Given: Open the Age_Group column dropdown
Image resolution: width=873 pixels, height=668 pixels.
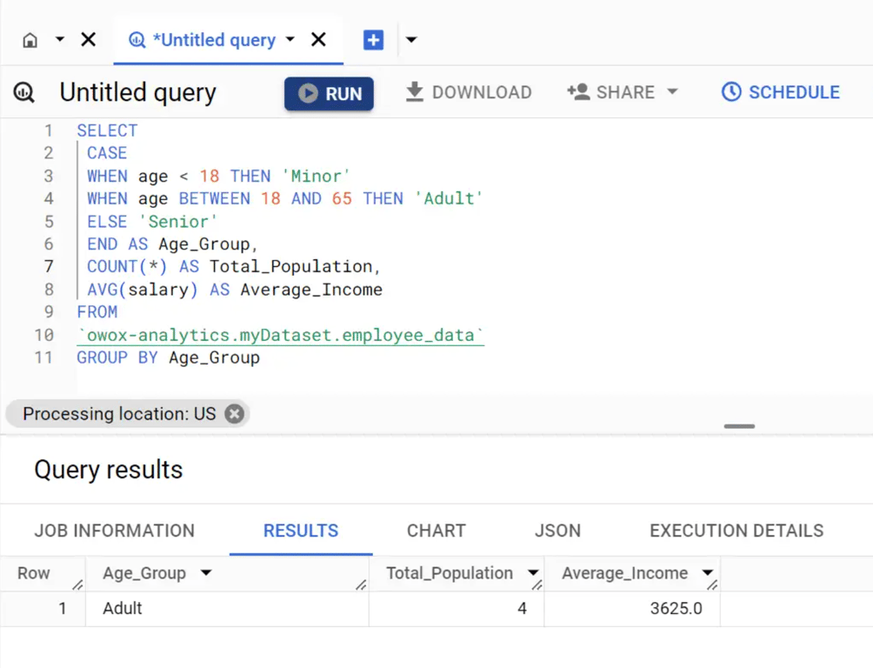Looking at the screenshot, I should click(x=206, y=572).
